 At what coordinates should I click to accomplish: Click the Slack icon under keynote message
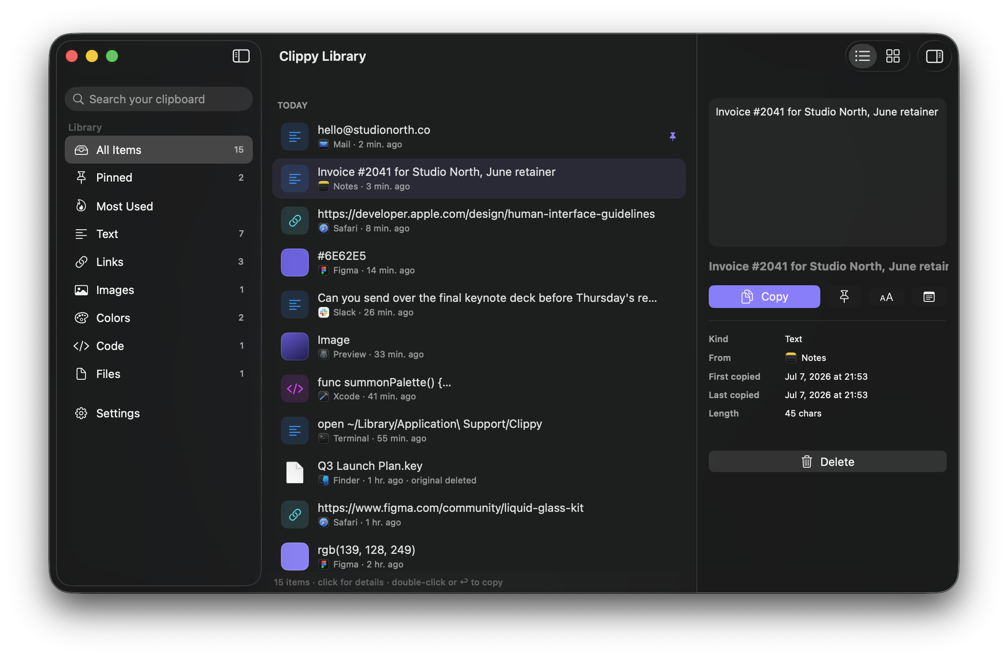click(x=324, y=312)
